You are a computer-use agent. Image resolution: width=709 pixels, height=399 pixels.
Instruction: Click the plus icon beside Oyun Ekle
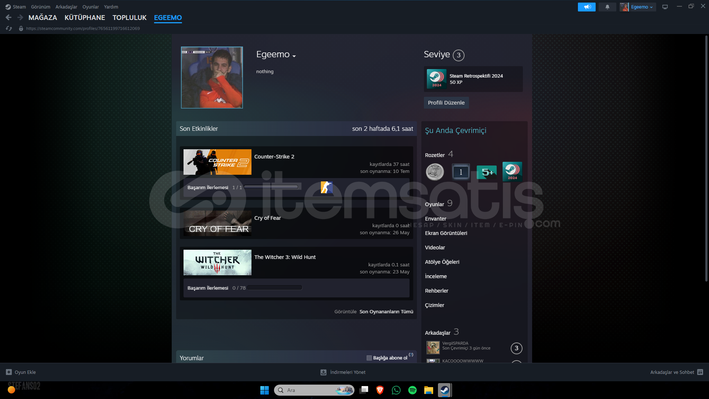coord(9,372)
